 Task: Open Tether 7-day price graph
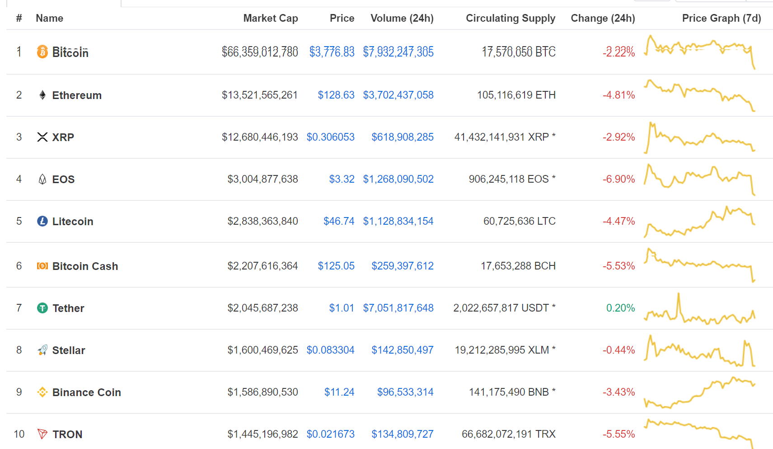pos(699,308)
